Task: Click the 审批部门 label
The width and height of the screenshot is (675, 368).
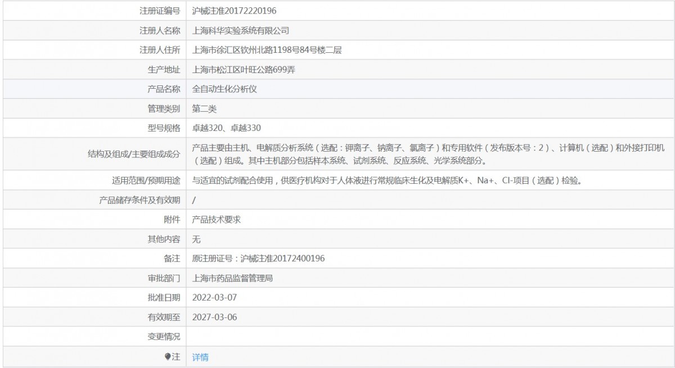Action: (164, 278)
